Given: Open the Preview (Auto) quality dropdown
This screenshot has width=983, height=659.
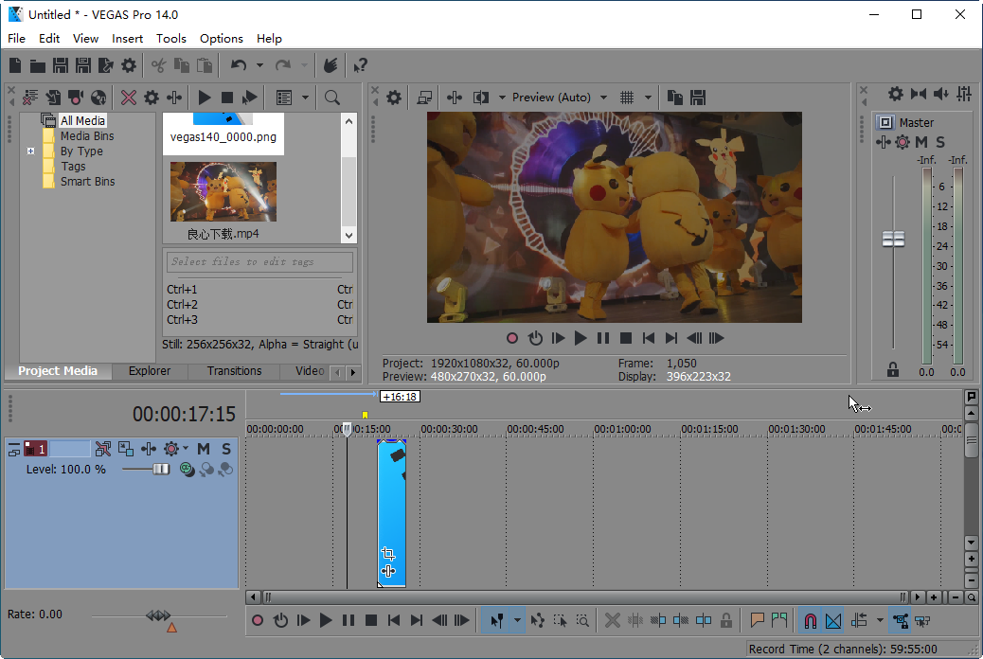Looking at the screenshot, I should (603, 98).
